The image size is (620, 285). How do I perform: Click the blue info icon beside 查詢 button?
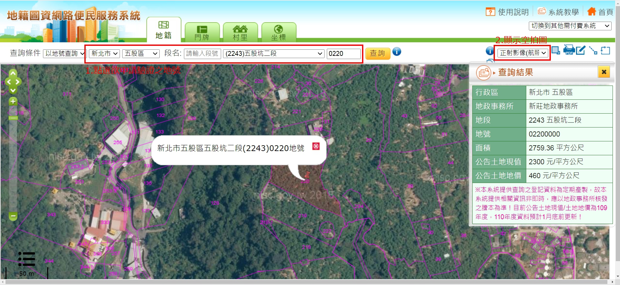point(397,52)
